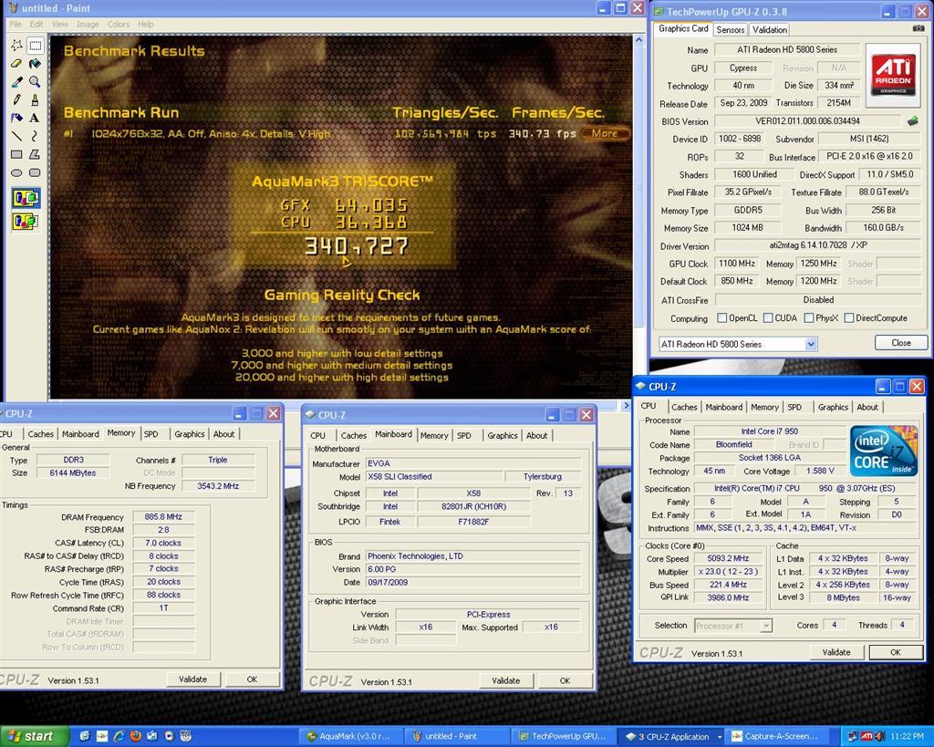Click the Close button in GPU-Z
Image resolution: width=934 pixels, height=747 pixels.
click(900, 343)
